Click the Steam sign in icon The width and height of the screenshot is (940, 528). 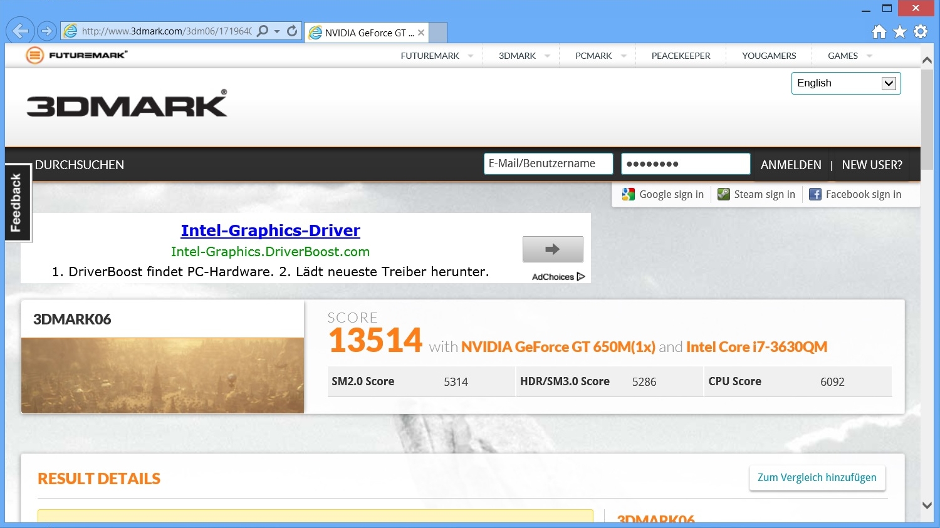click(x=724, y=194)
